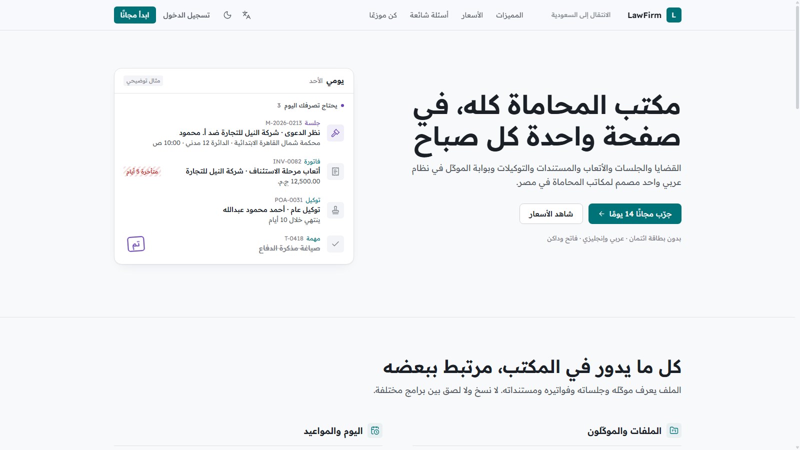This screenshot has width=800, height=450.
Task: Open الأسعار navigation item
Action: (x=472, y=15)
